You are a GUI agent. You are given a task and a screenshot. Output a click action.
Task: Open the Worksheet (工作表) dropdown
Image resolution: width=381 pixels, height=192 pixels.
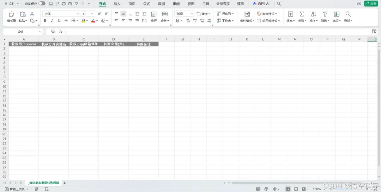225,21
